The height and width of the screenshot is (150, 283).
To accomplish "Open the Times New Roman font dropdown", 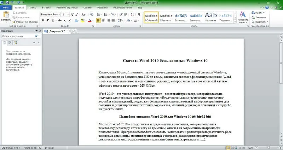I will [58, 14].
